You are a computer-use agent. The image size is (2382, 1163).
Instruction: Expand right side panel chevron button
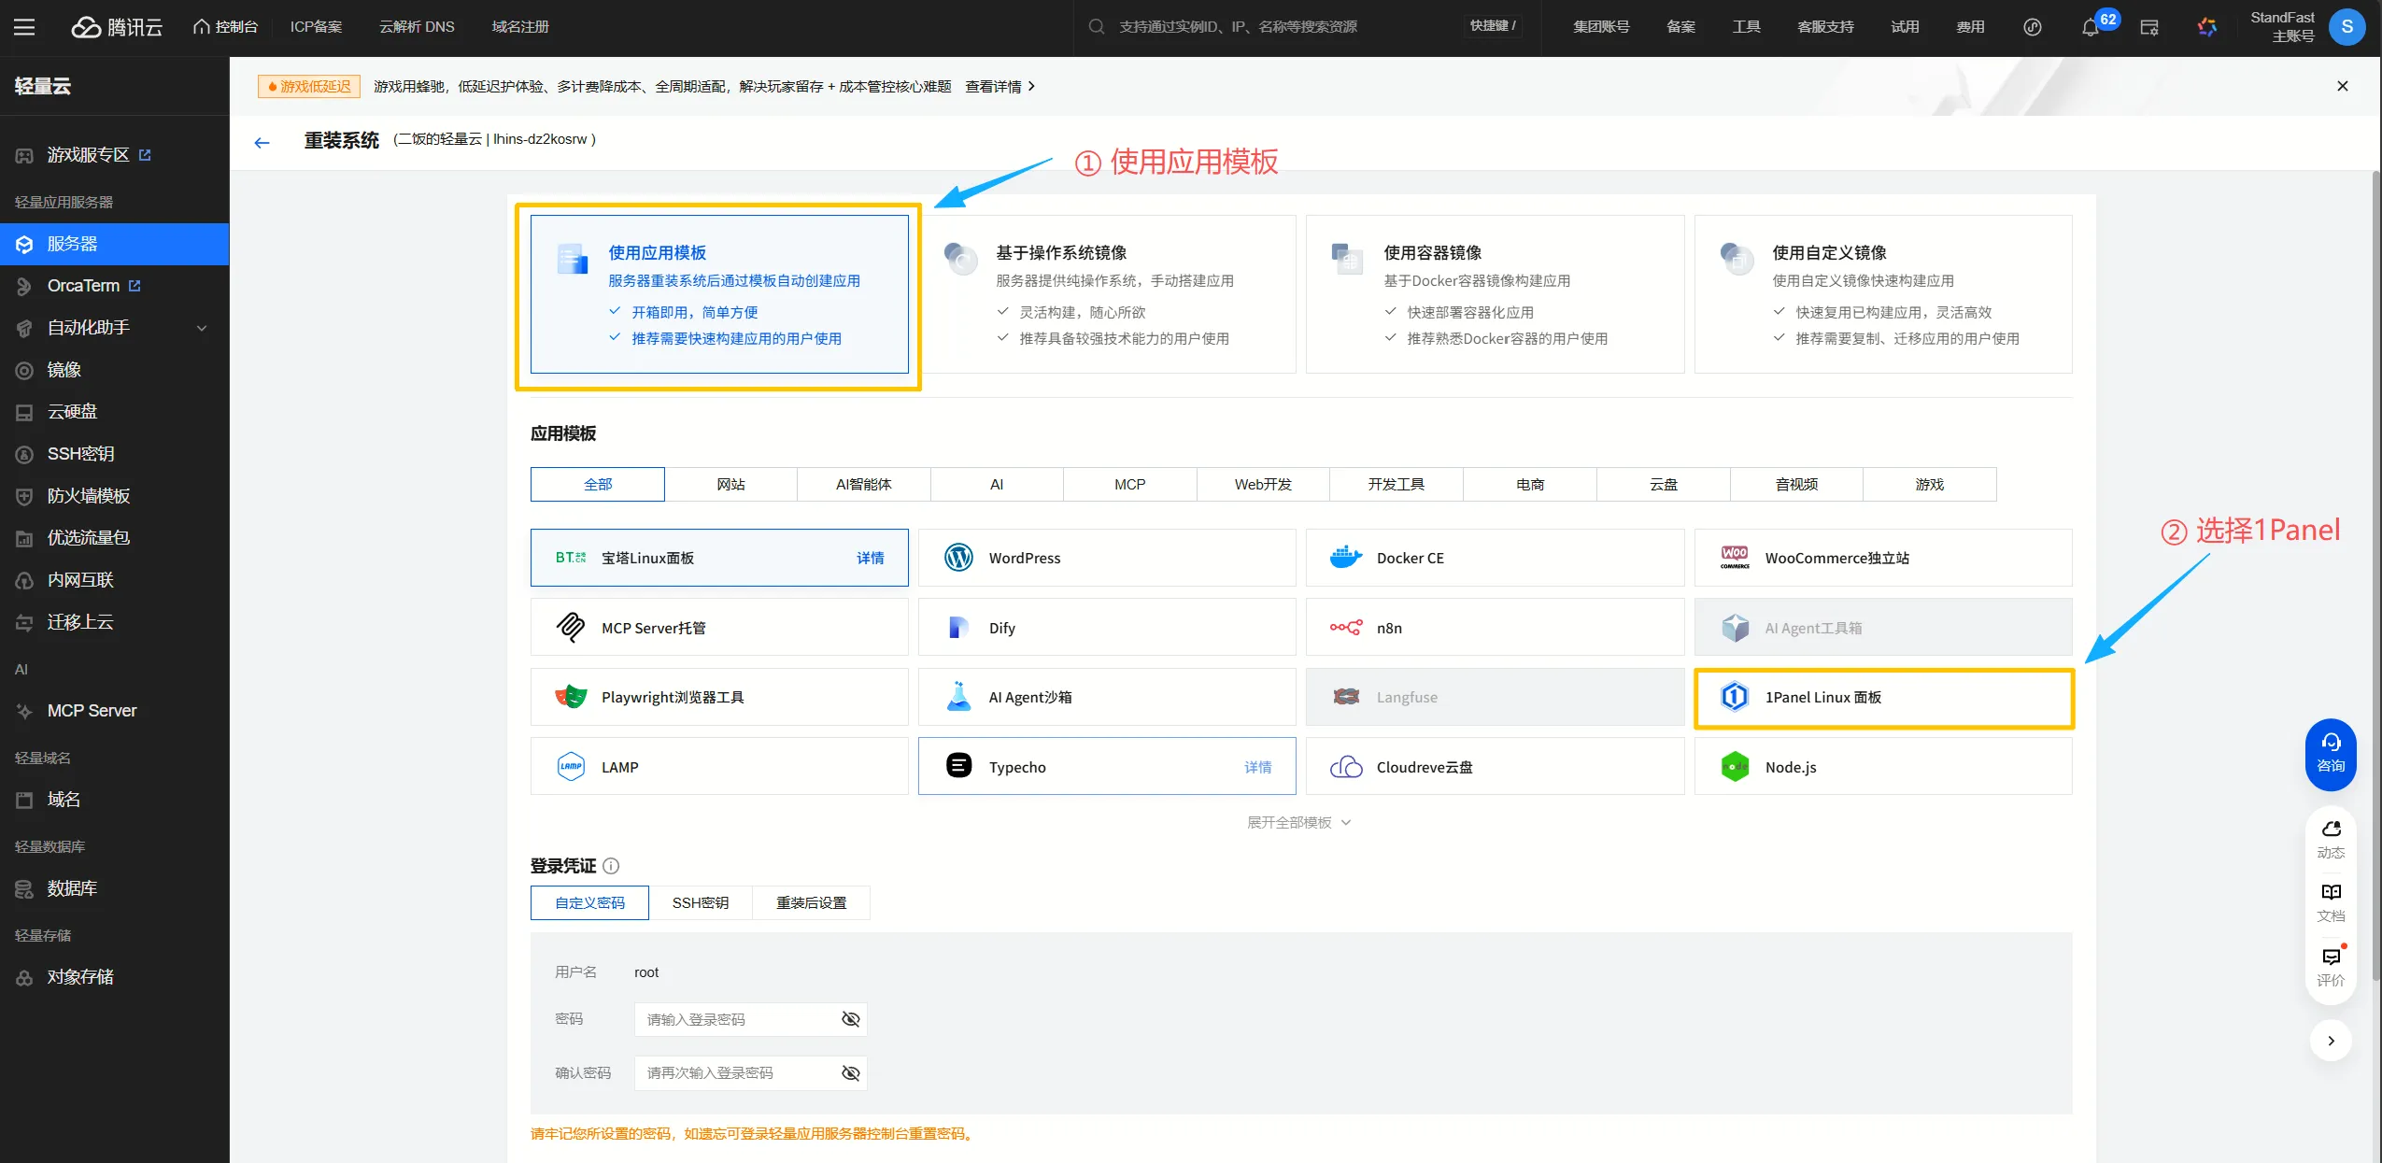[x=2331, y=1041]
